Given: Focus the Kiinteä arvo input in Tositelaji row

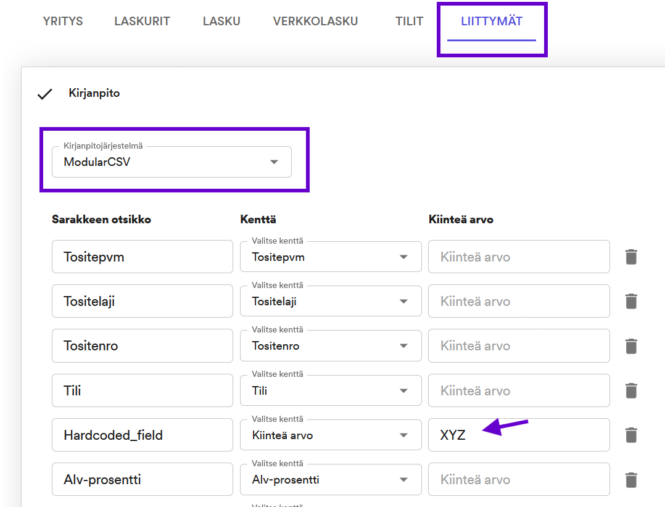Looking at the screenshot, I should [519, 302].
